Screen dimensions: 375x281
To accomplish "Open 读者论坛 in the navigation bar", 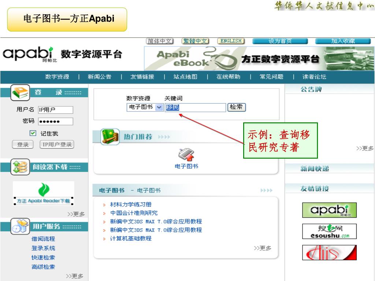I will click(x=314, y=77).
